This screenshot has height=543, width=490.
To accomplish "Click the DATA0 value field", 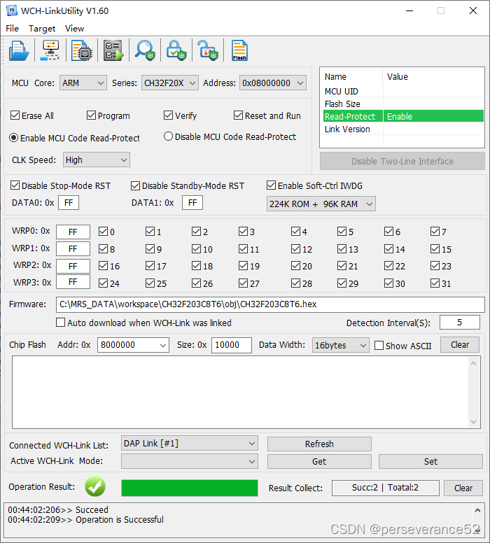I will pos(69,203).
